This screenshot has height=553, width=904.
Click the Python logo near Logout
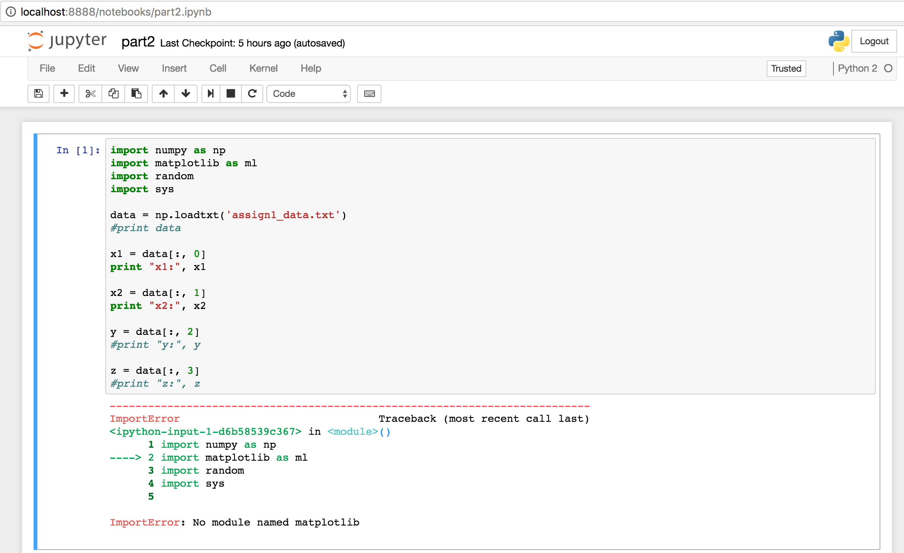point(838,41)
